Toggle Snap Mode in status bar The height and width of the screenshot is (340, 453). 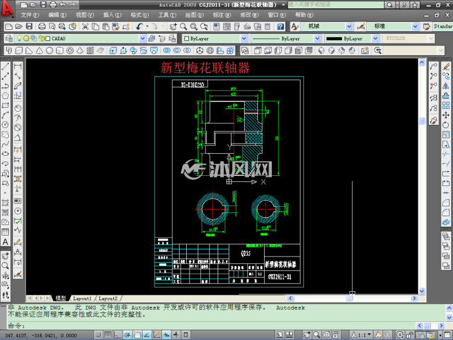pyautogui.click(x=98, y=335)
